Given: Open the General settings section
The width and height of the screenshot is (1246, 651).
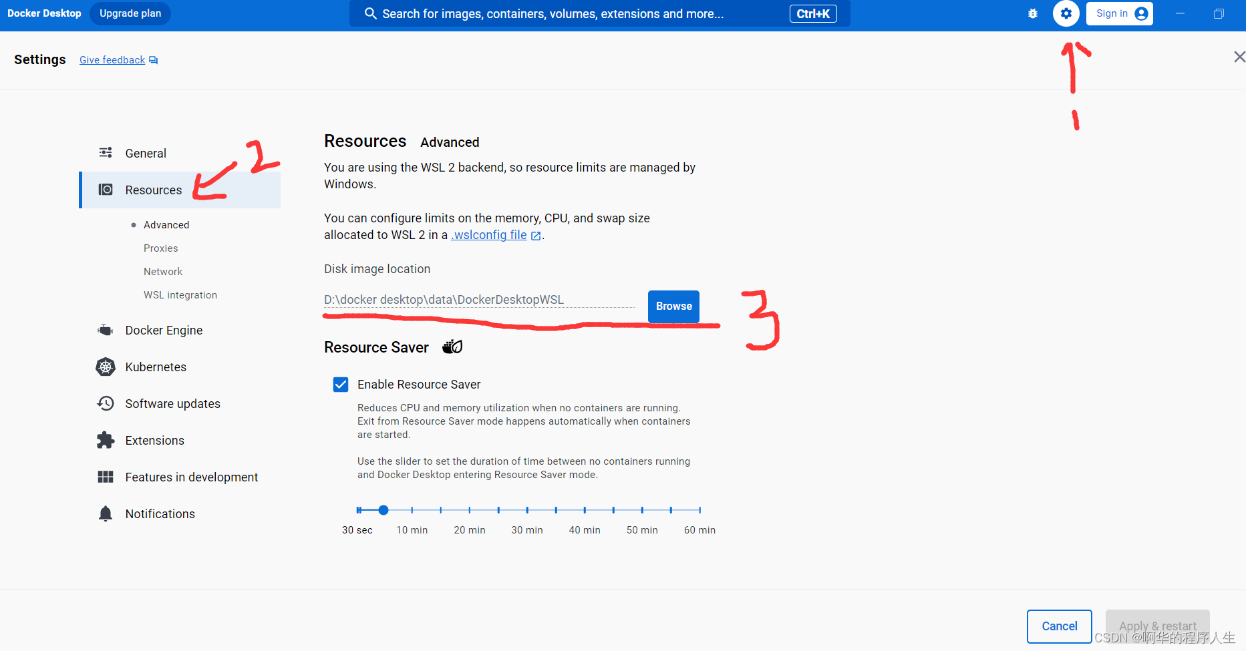Looking at the screenshot, I should (x=180, y=153).
